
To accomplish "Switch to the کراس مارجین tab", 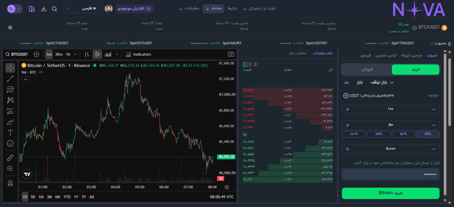I will 386,56.
